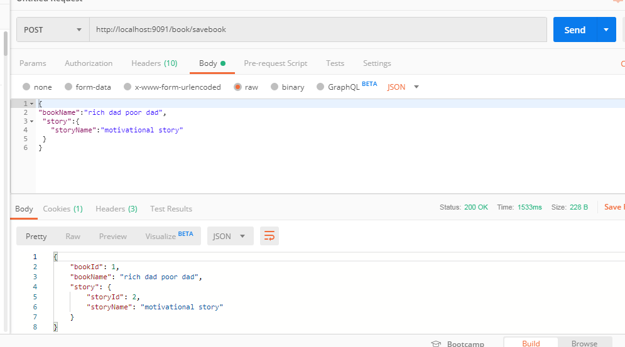Image resolution: width=625 pixels, height=347 pixels.
Task: Collapse JSON fold arrow on line 1
Action: [31, 104]
